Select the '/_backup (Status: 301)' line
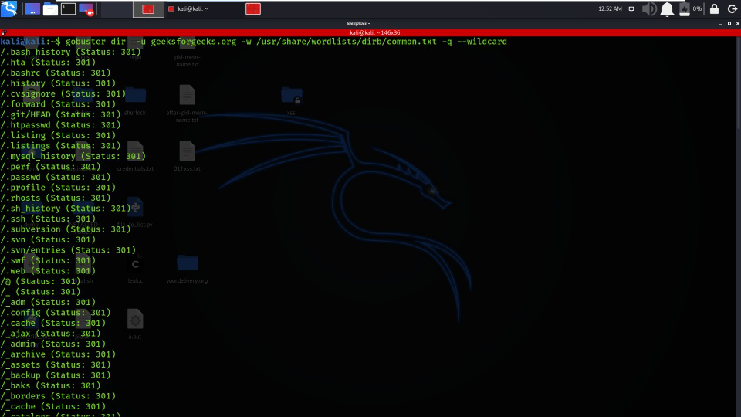This screenshot has height=417, width=741. tap(56, 375)
